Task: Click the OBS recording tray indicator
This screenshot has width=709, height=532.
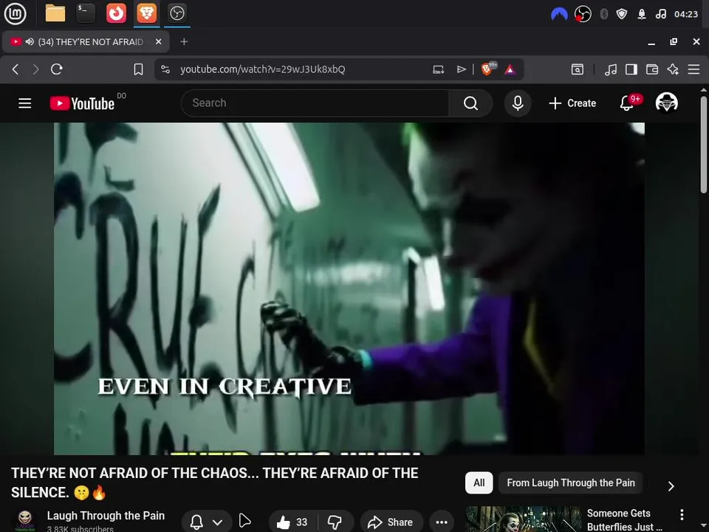Action: (x=583, y=15)
